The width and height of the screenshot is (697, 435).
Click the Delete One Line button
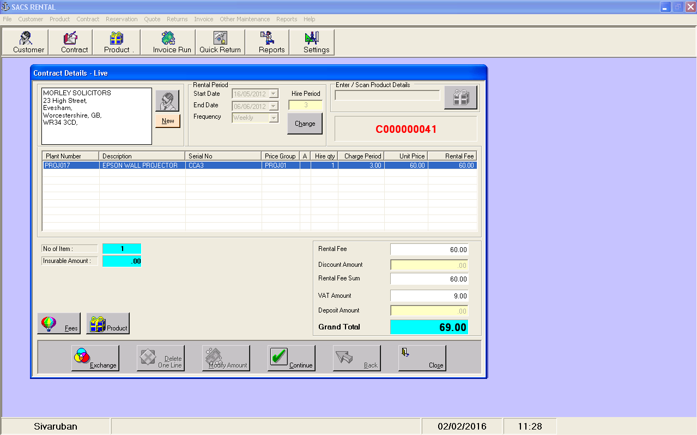tap(161, 358)
